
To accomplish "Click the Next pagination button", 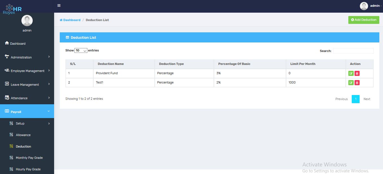I will tap(367, 99).
